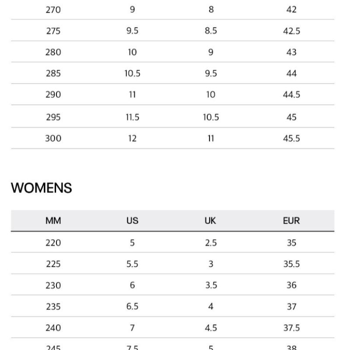Click the 35.5 EUR size cell

click(x=291, y=264)
